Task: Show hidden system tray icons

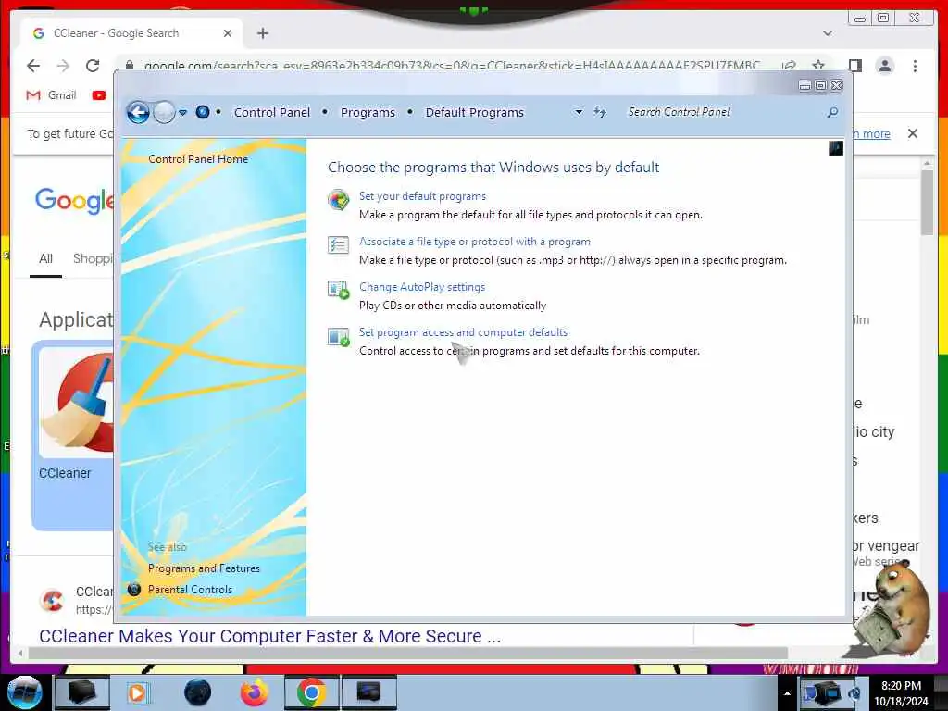Action: tap(787, 693)
